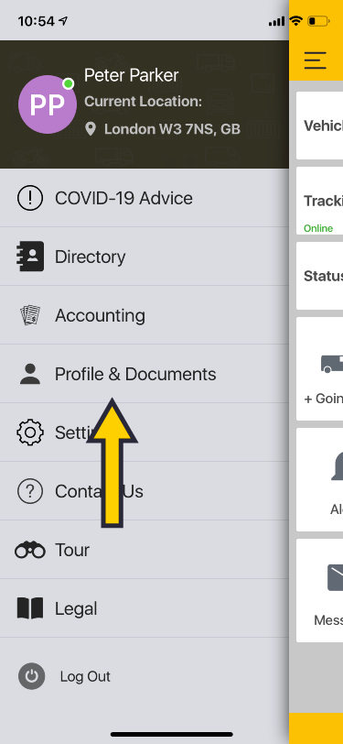Open the Messages envelope card
Viewport: 343px width, 744px height.
pos(319,590)
